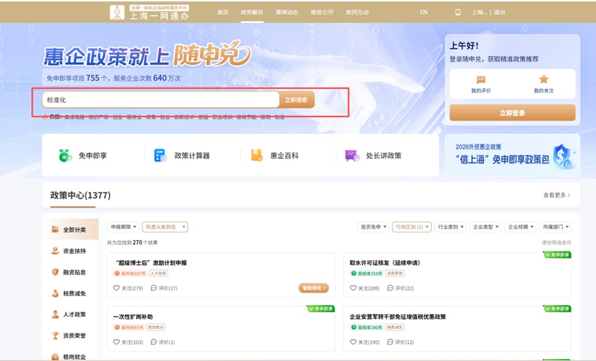The width and height of the screenshot is (596, 361).
Task: Click the 我的评价 comment icon
Action: [481, 79]
